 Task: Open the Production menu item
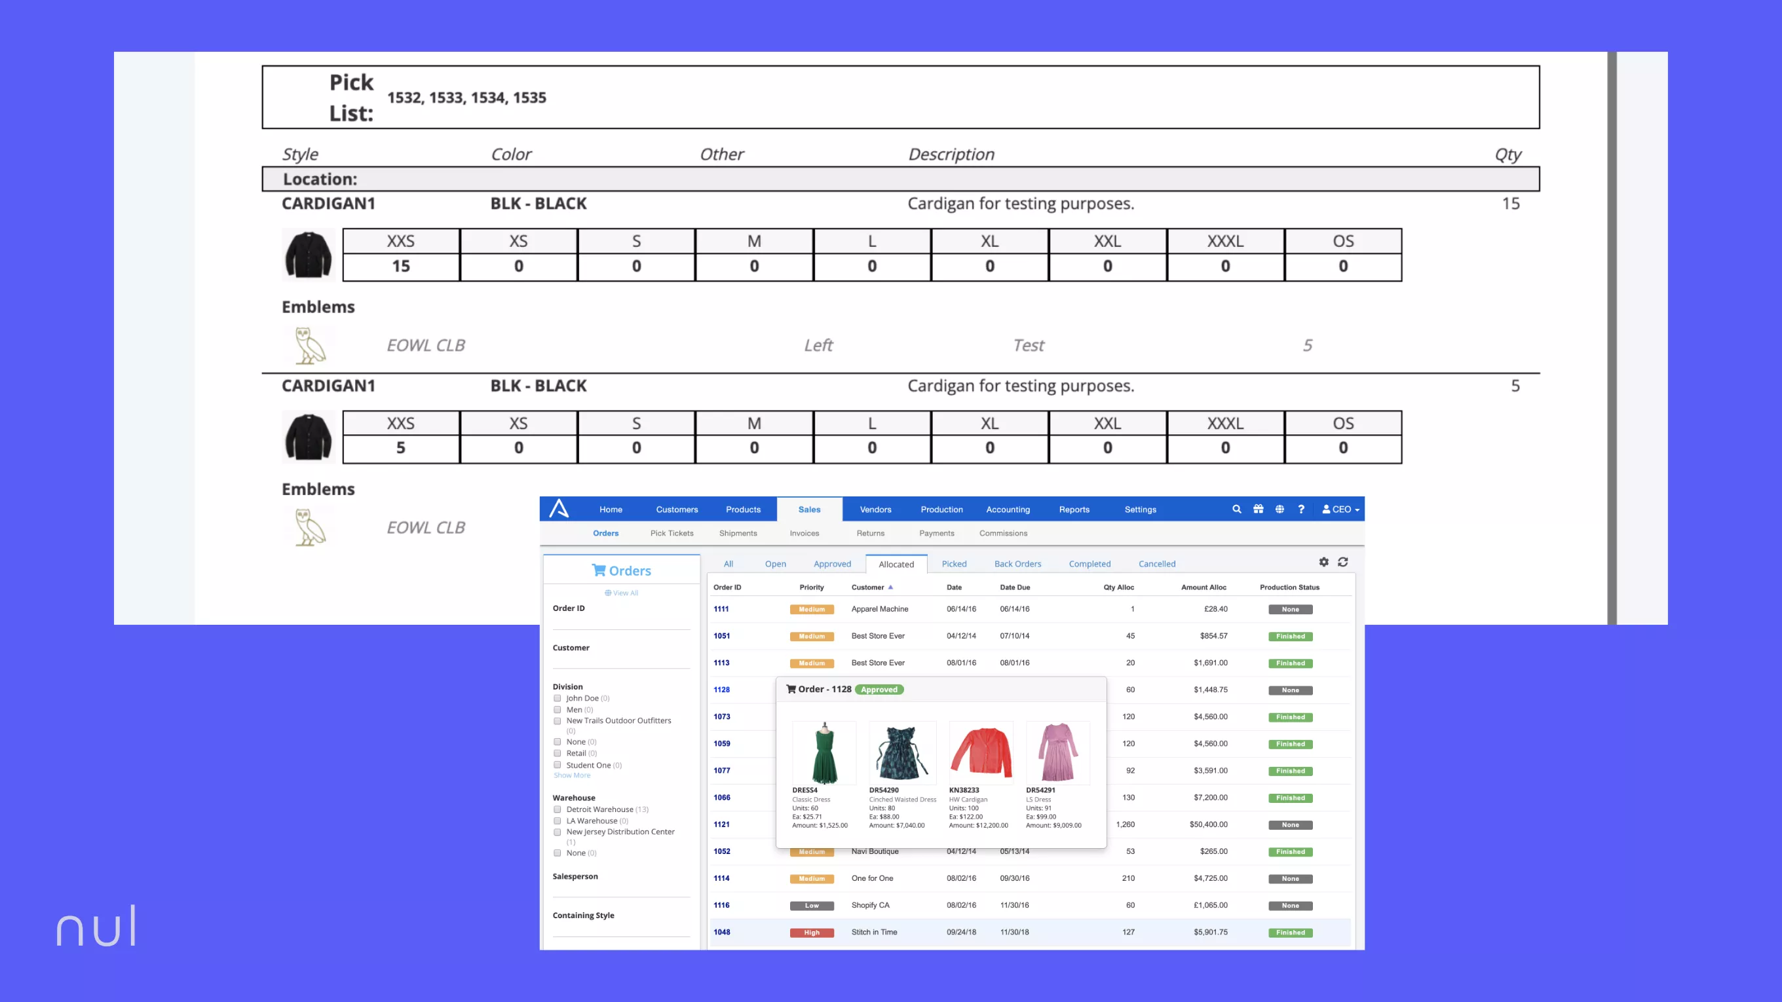coord(941,509)
